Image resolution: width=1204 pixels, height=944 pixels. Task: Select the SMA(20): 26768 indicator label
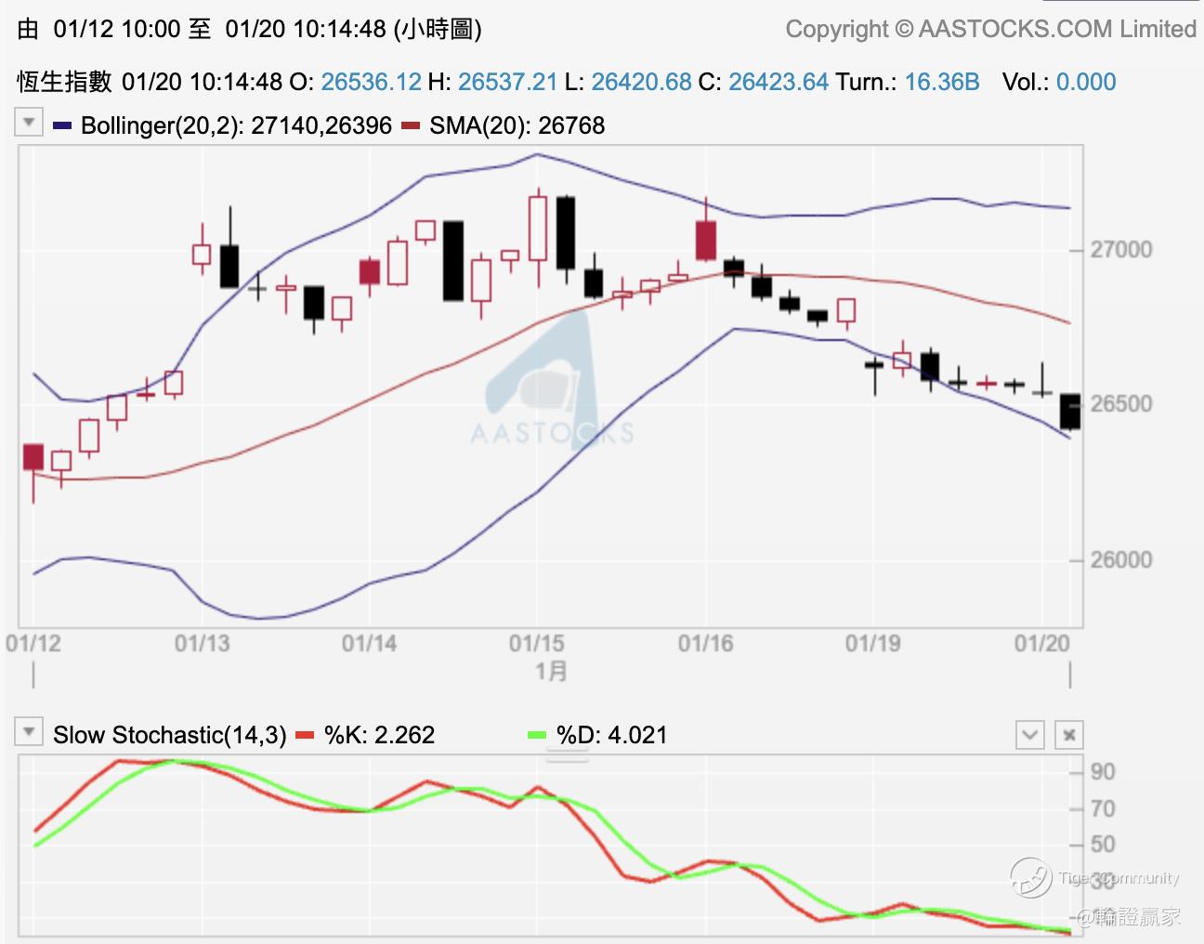point(517,125)
